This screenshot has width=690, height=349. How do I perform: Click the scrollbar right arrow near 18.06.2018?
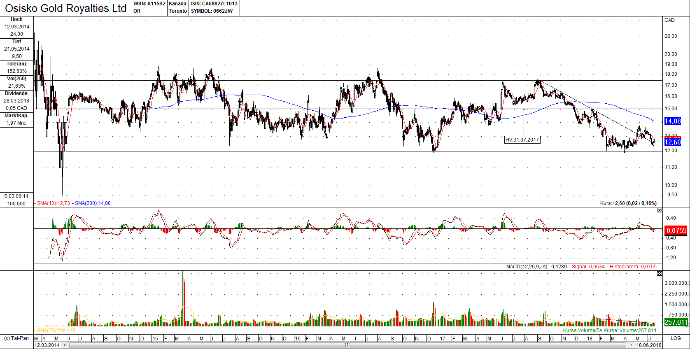[631, 345]
